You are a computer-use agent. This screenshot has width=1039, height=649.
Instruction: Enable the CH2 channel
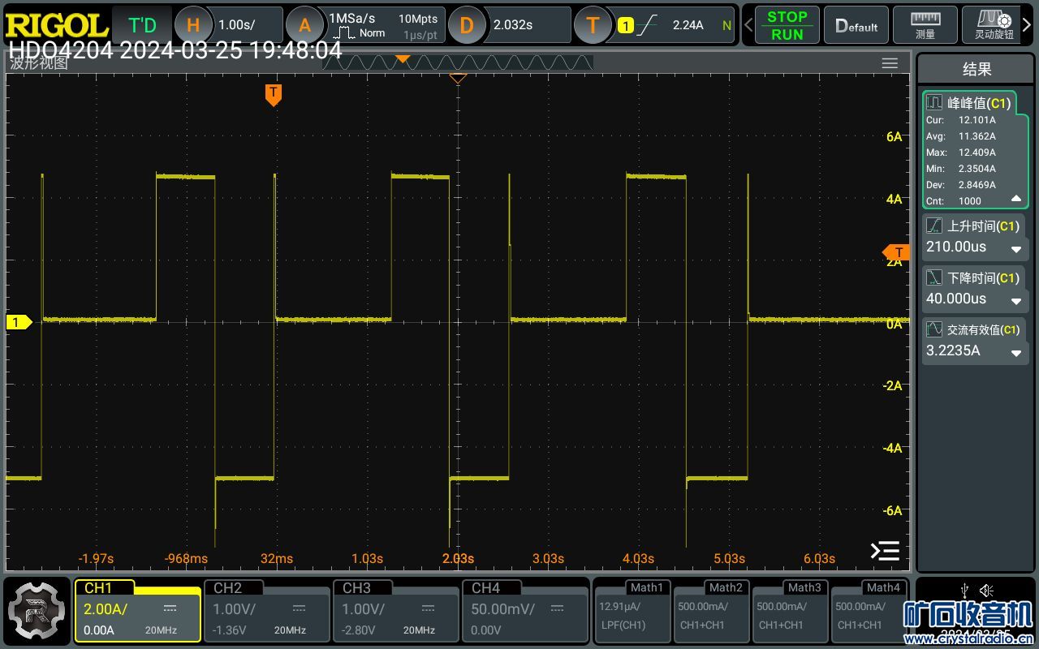point(266,610)
